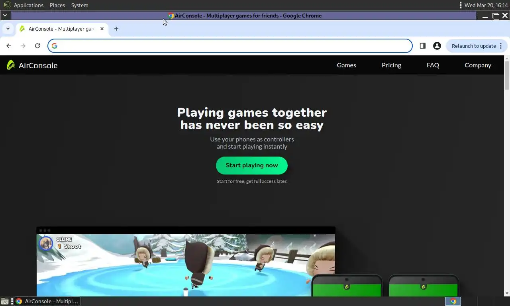The image size is (510, 306).
Task: Open the window menu arrow on the title bar
Action: 5,16
